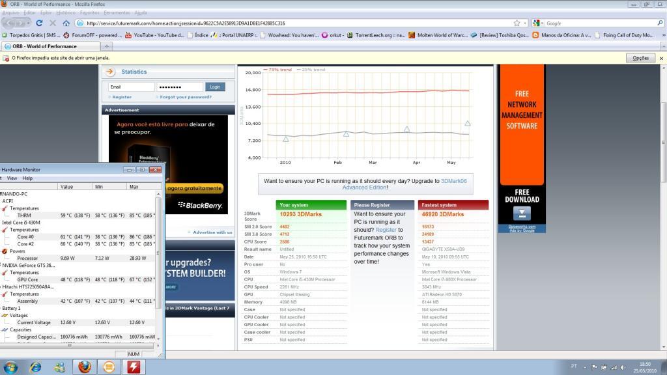Click the Max column header
667x375 pixels.
144,187
